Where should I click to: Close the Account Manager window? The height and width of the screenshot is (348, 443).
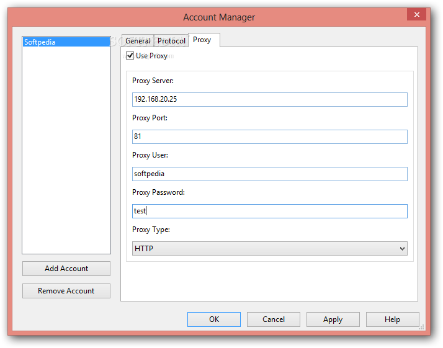pos(416,14)
